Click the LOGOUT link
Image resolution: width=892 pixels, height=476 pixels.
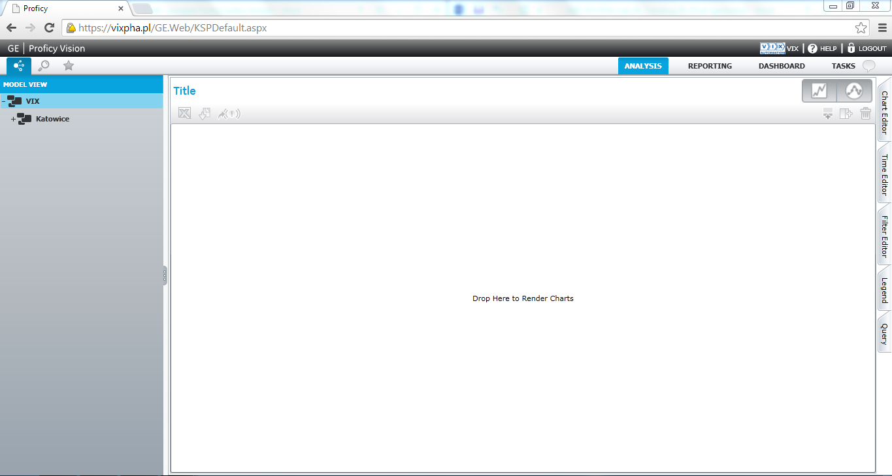pyautogui.click(x=872, y=48)
